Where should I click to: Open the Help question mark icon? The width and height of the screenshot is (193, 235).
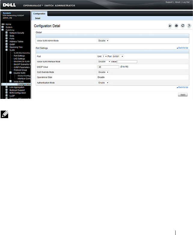[x=189, y=26]
